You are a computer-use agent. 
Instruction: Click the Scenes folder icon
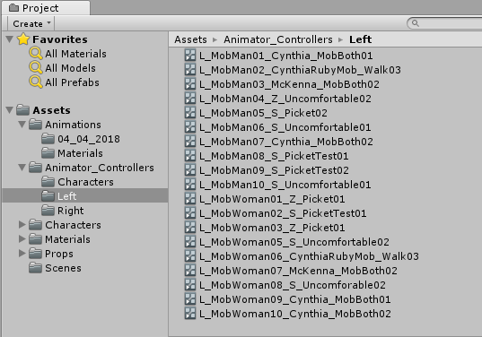click(x=35, y=268)
